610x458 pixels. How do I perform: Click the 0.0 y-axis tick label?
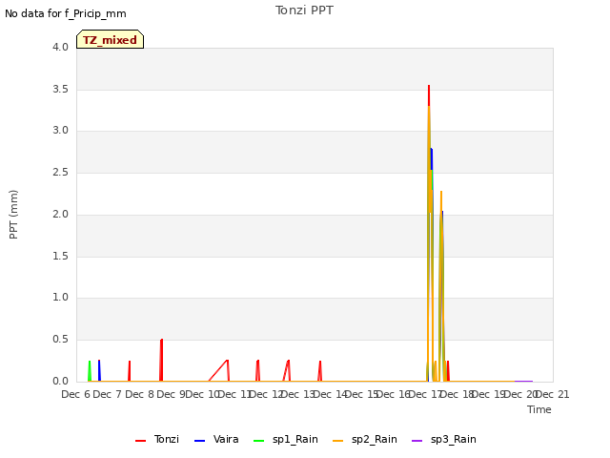pyautogui.click(x=60, y=381)
